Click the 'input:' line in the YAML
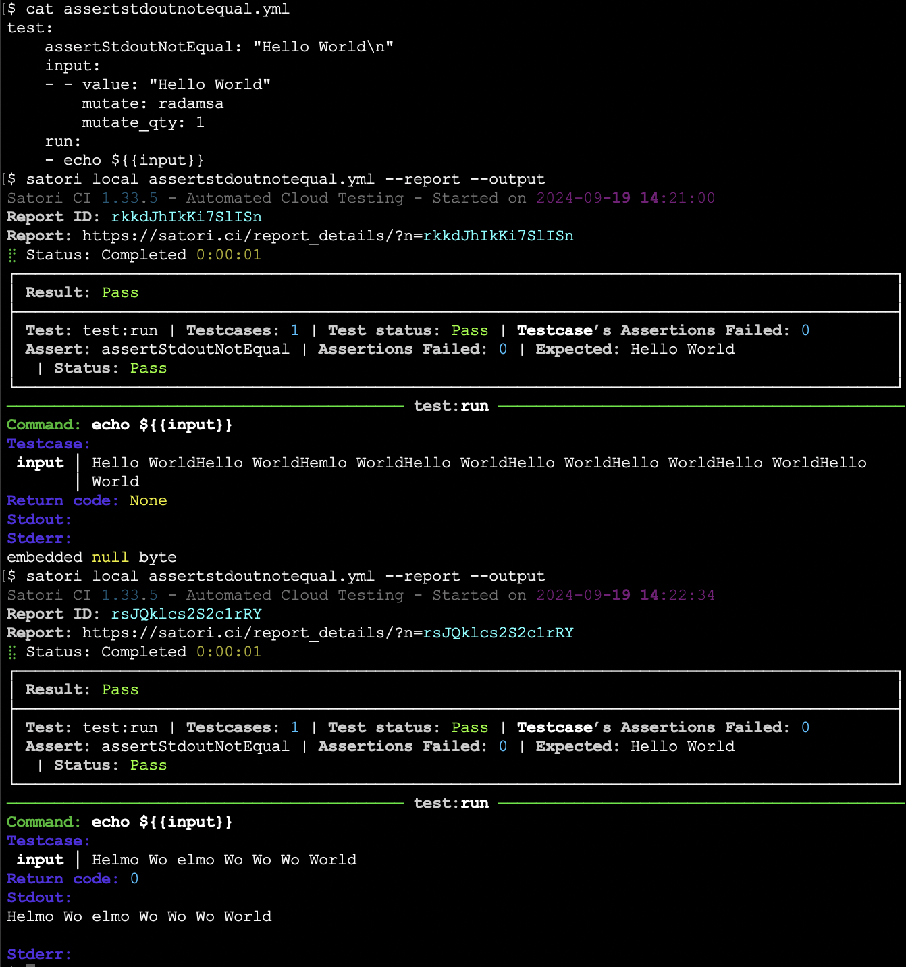This screenshot has height=967, width=906. point(72,66)
